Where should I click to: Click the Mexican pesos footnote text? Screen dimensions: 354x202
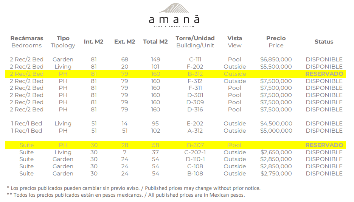tap(126, 195)
